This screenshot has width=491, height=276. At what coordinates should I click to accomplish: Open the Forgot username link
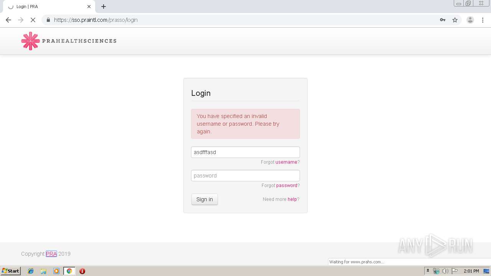point(286,162)
